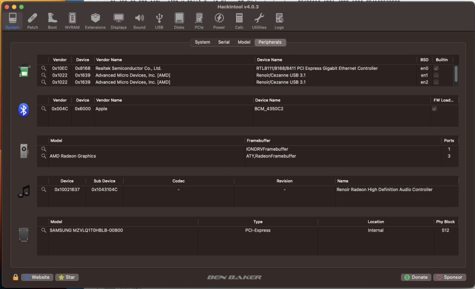Switch to the Model tab

tap(244, 42)
